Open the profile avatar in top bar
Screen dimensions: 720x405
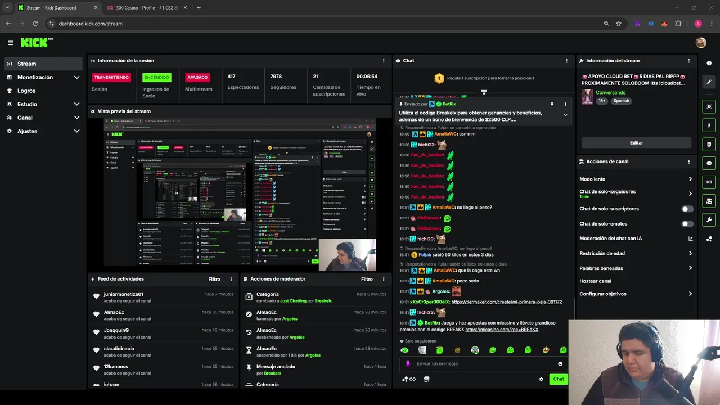coord(701,43)
